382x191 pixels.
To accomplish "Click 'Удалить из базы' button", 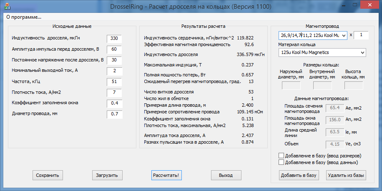I will click(346, 175).
